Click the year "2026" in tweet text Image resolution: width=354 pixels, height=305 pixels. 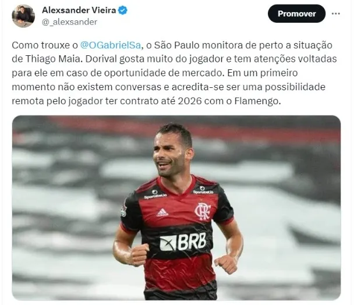tap(190, 101)
